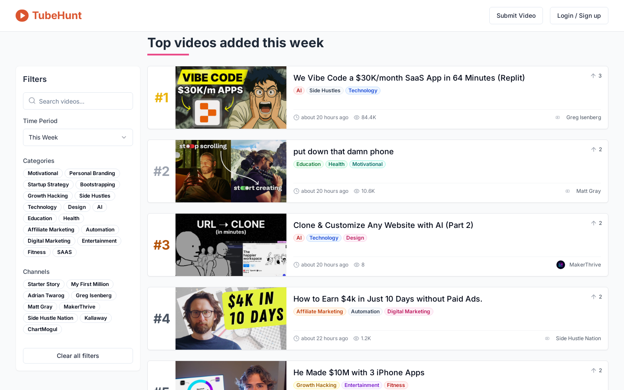The height and width of the screenshot is (390, 624).
Task: Open the Matt Gray channel link on video #2
Action: tap(588, 191)
